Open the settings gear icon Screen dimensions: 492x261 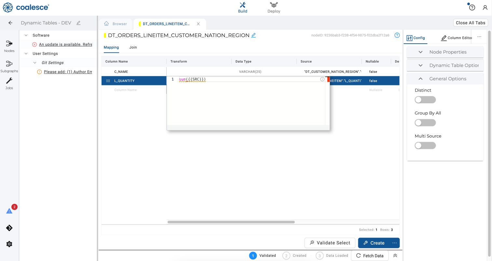pos(9,244)
